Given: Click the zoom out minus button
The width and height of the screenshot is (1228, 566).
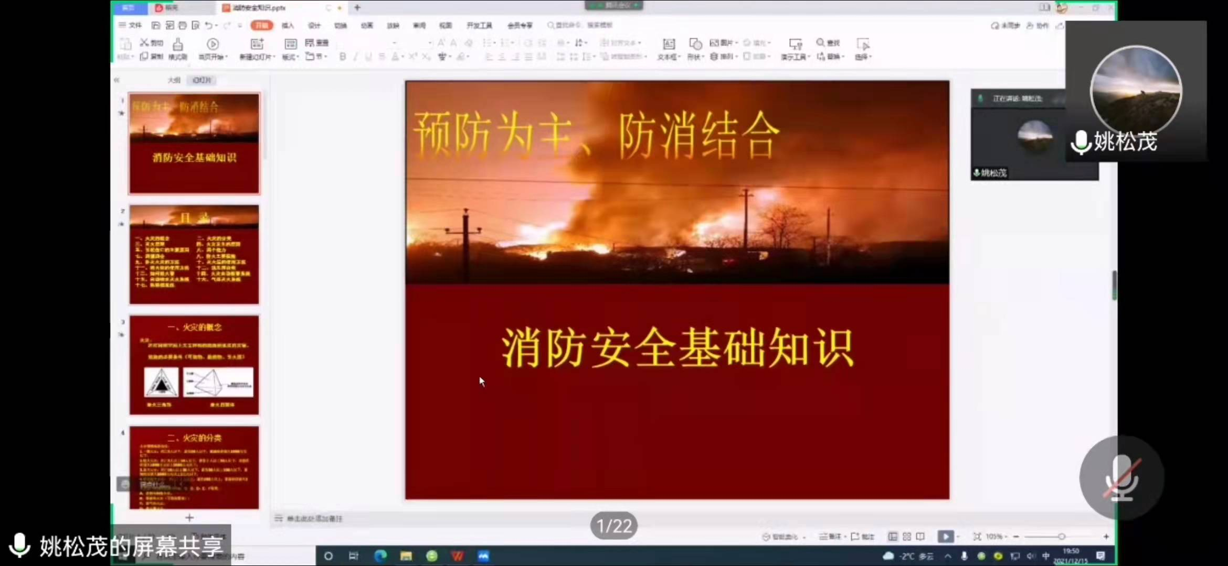Looking at the screenshot, I should [x=1016, y=536].
